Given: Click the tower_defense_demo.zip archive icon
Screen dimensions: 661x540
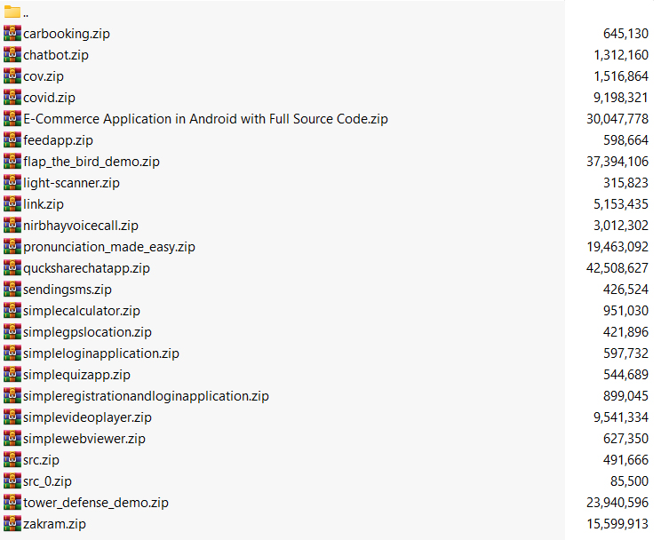Looking at the screenshot, I should 12,503.
